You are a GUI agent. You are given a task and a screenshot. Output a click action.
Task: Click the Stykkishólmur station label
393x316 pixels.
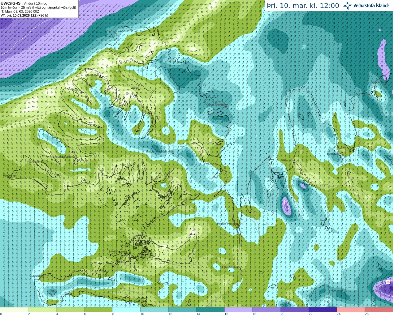tap(117, 252)
